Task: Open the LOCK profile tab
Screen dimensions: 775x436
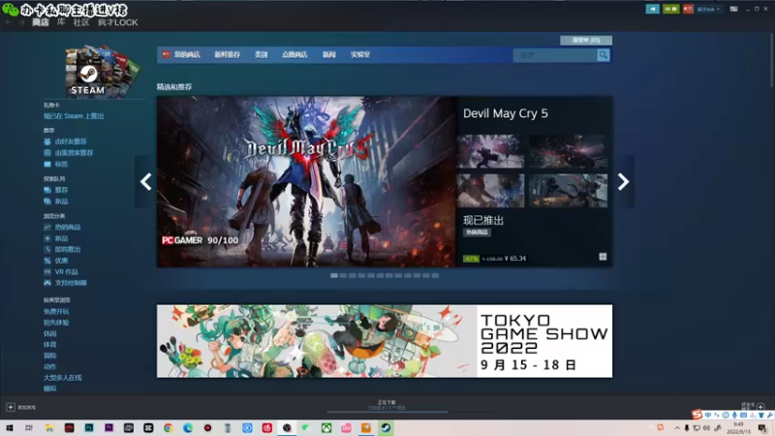Action: pos(117,22)
